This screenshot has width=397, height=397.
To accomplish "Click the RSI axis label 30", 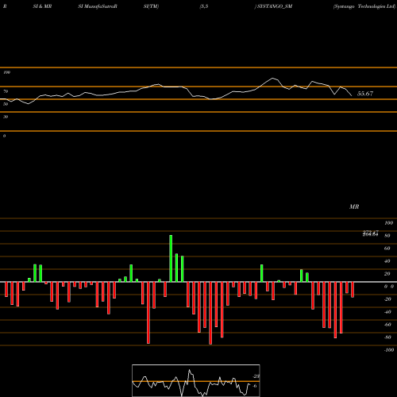I will [6, 117].
